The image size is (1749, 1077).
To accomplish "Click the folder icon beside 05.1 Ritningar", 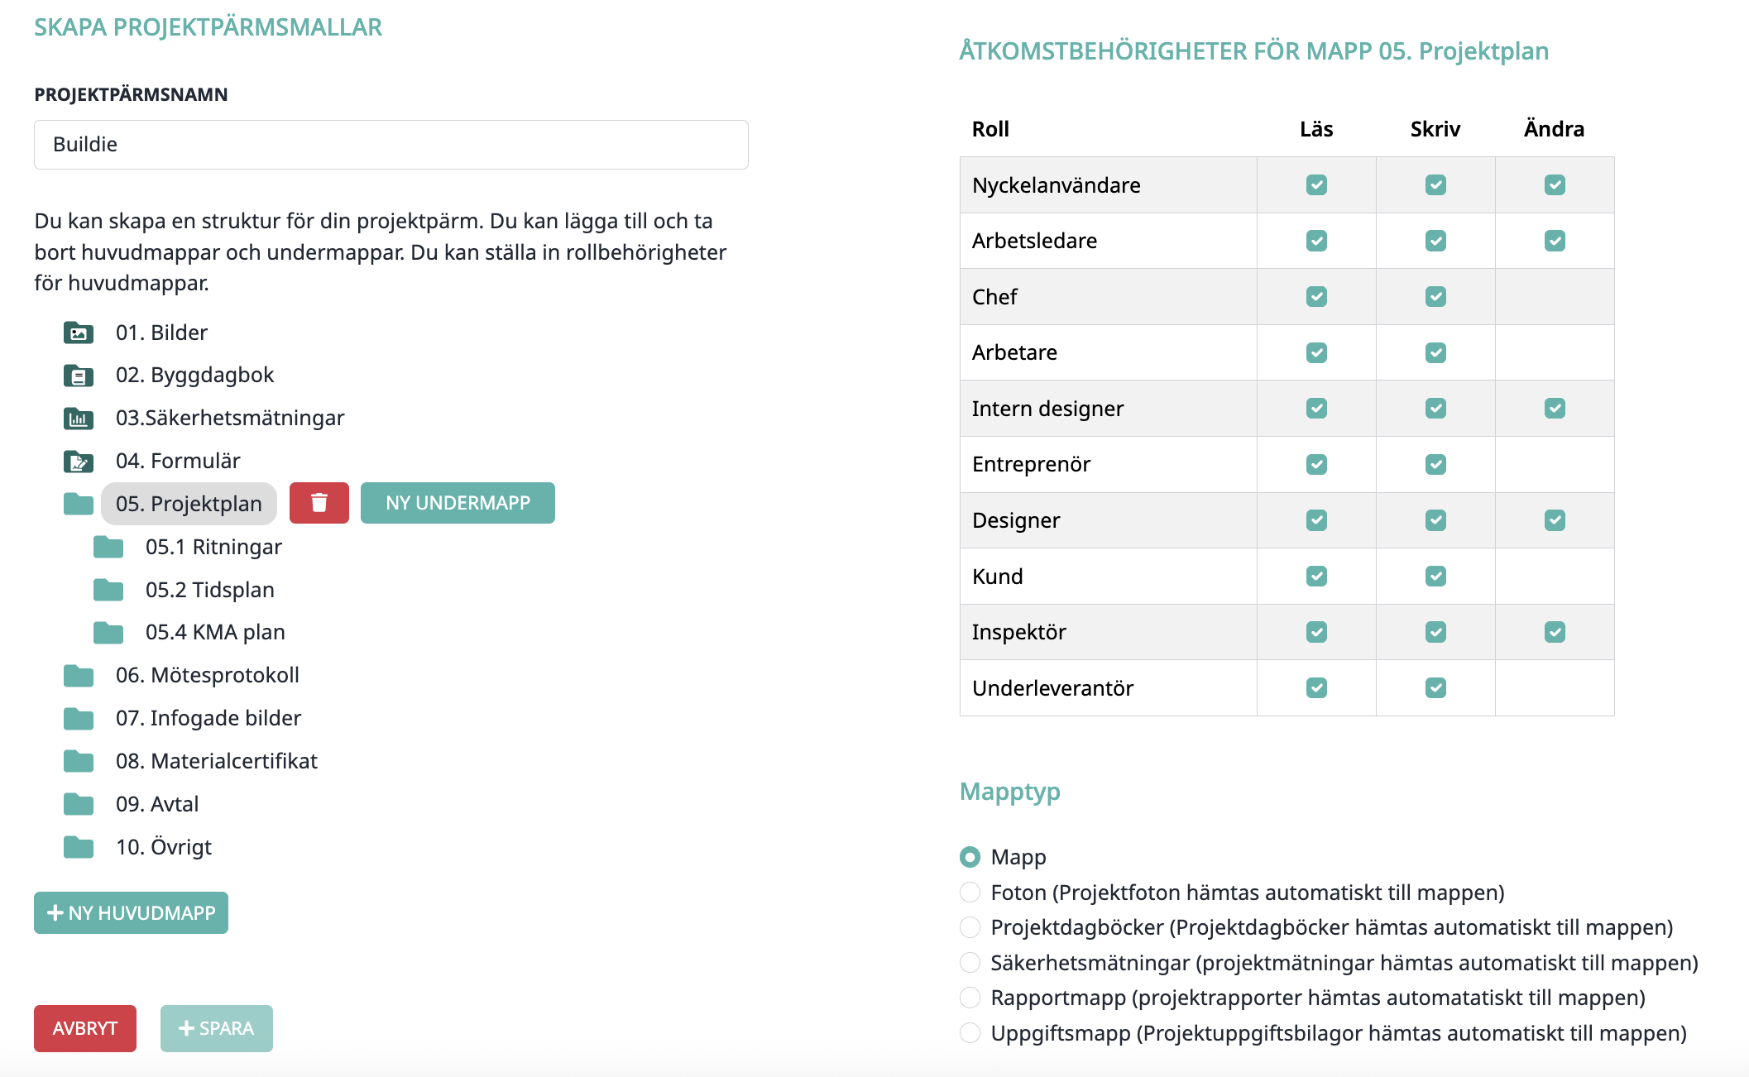I will (x=108, y=547).
